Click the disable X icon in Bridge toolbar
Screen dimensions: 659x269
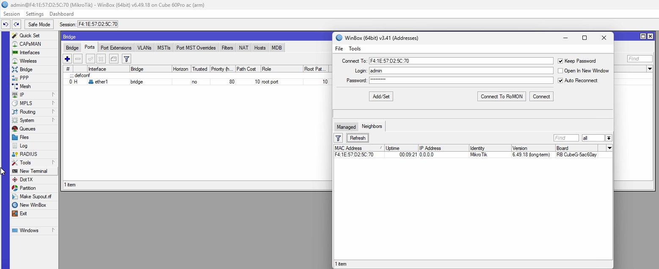point(101,59)
